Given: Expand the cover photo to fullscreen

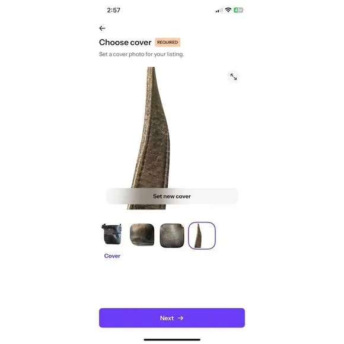Looking at the screenshot, I should (x=234, y=77).
